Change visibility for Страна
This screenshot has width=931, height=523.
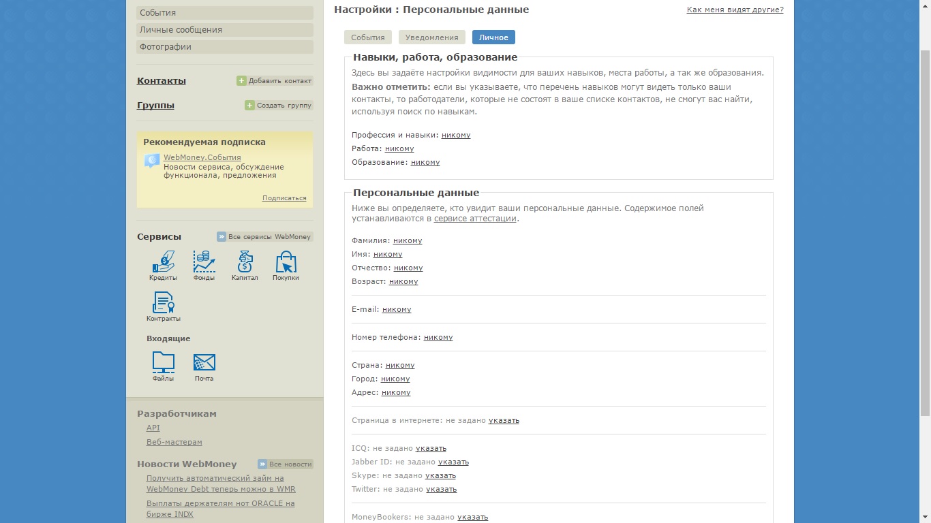pos(400,365)
